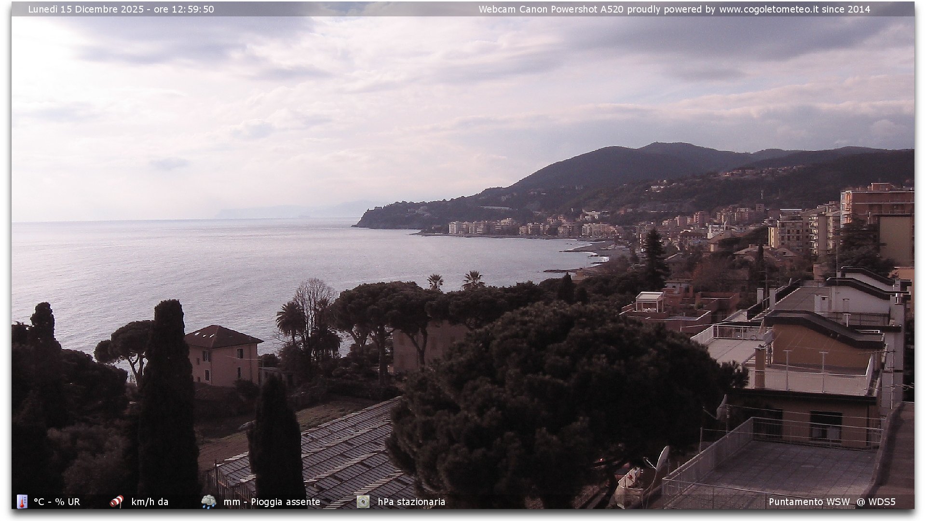Click the headland tip jutting into the sea
Image resolution: width=926 pixels, height=521 pixels.
point(359,223)
